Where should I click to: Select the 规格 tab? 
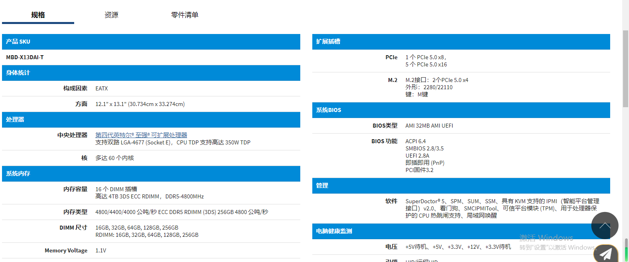pos(38,15)
